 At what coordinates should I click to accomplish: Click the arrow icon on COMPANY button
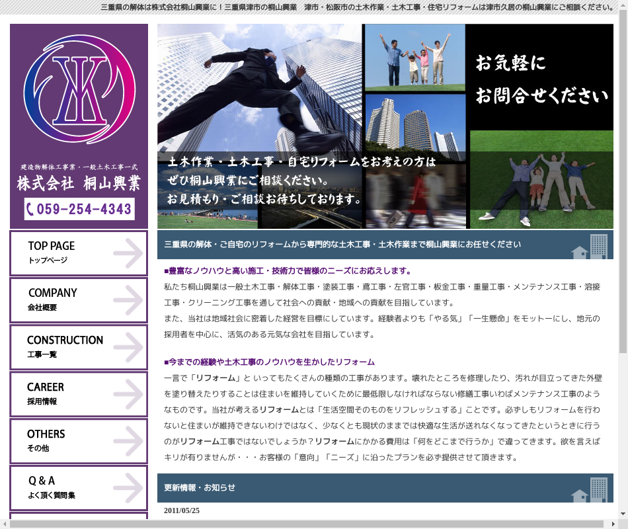(x=128, y=300)
